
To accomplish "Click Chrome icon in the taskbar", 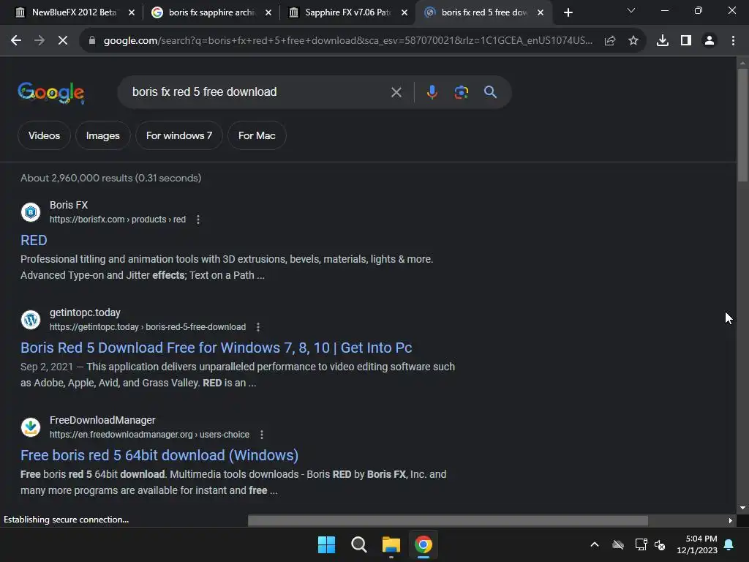I will coord(423,544).
